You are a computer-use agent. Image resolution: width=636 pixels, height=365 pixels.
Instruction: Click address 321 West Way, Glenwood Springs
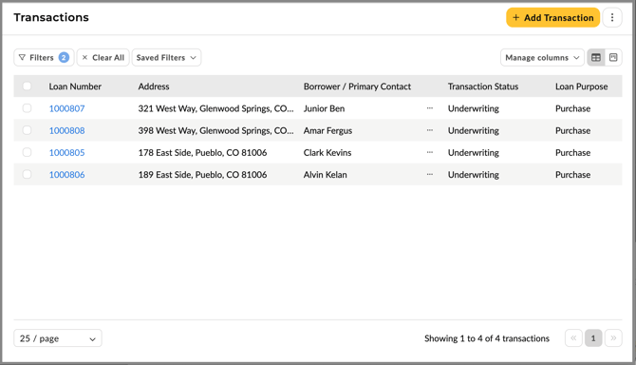coord(215,108)
